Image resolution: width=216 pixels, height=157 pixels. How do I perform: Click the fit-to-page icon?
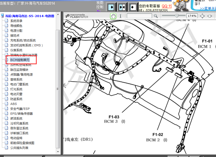coord(202,16)
